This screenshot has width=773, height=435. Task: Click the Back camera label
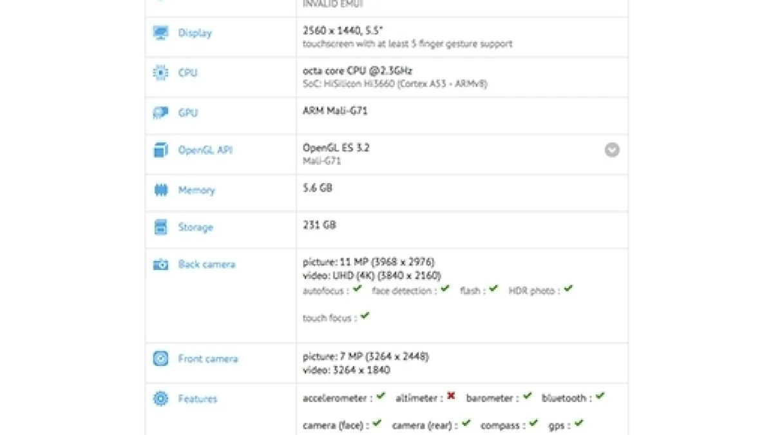click(x=206, y=264)
